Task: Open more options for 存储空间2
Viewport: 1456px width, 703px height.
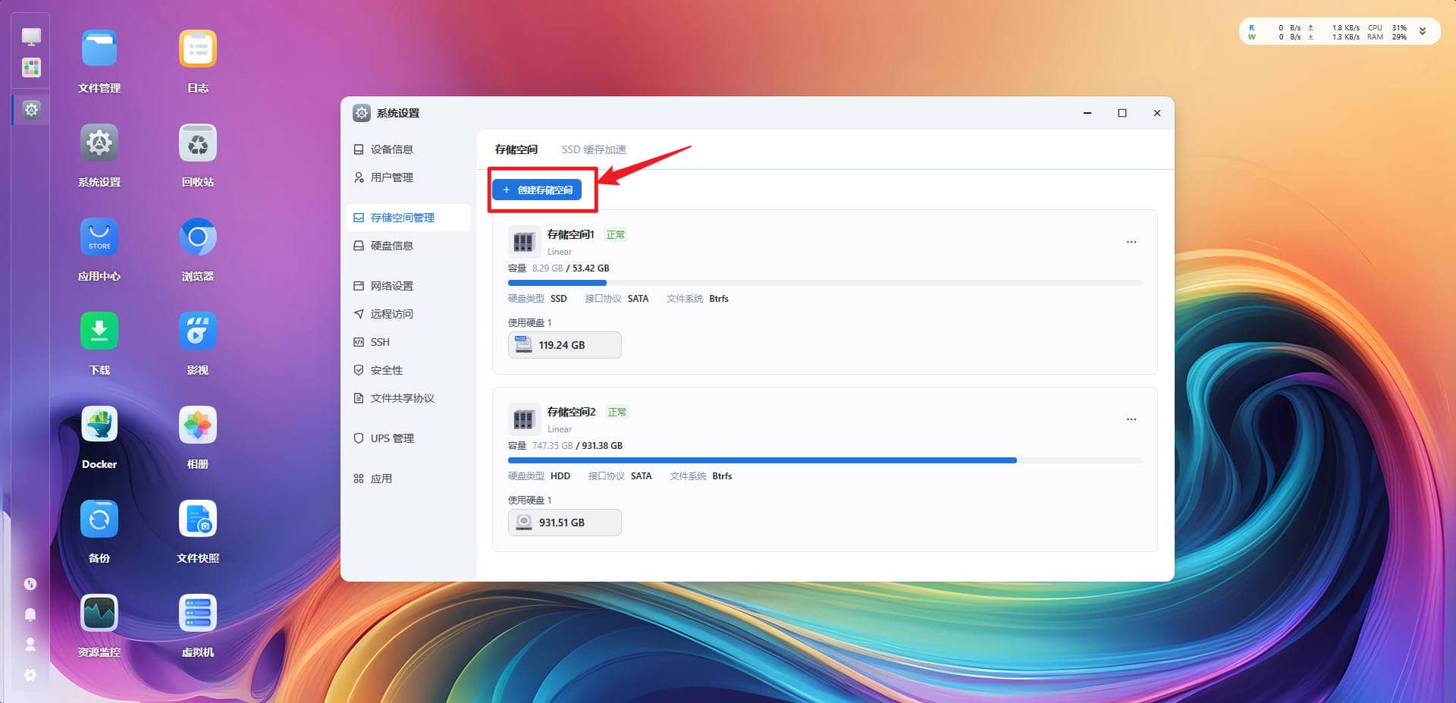Action: click(x=1131, y=419)
